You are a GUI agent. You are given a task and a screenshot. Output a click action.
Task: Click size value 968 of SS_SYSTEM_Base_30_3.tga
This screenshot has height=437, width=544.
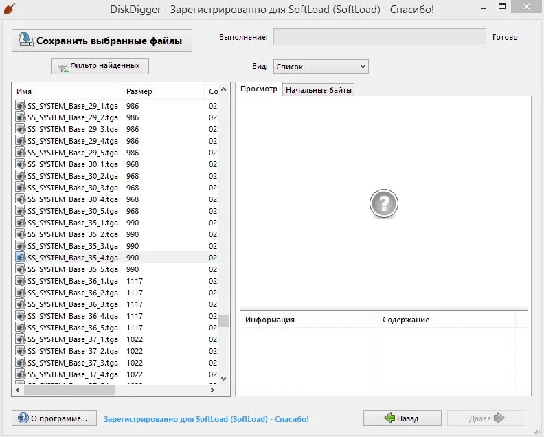[x=133, y=188]
